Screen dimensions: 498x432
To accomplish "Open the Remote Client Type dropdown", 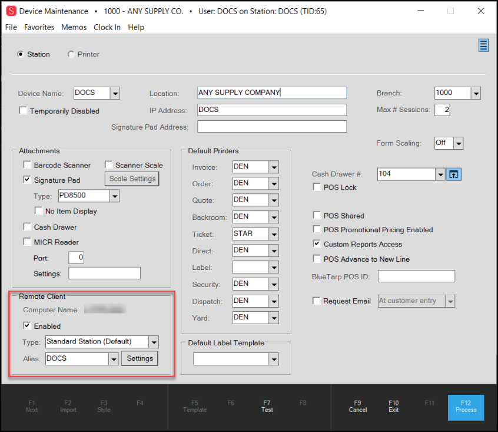I will 154,342.
